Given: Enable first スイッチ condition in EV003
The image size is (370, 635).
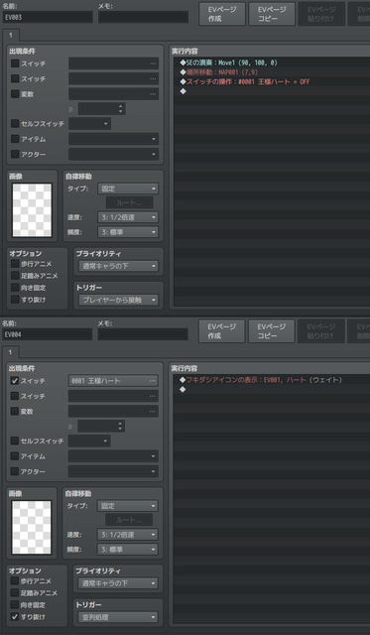Looking at the screenshot, I should tap(15, 63).
